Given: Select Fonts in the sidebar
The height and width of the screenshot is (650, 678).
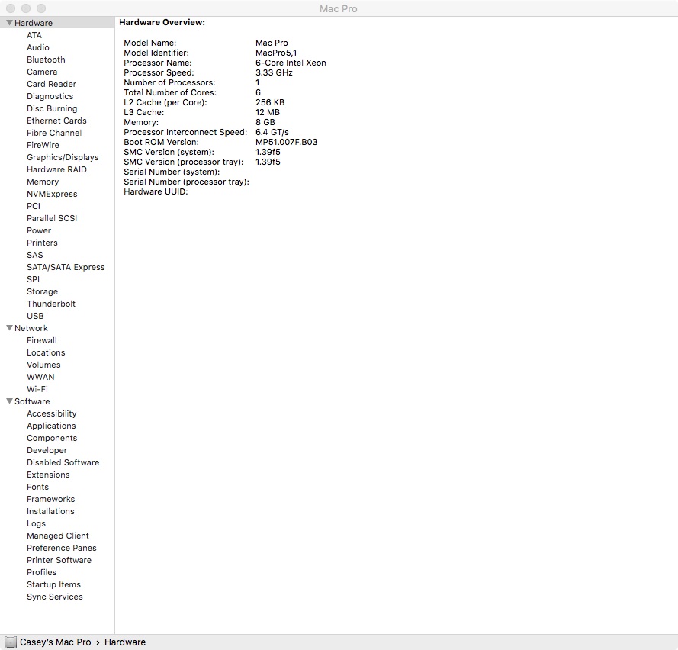Looking at the screenshot, I should pyautogui.click(x=37, y=487).
